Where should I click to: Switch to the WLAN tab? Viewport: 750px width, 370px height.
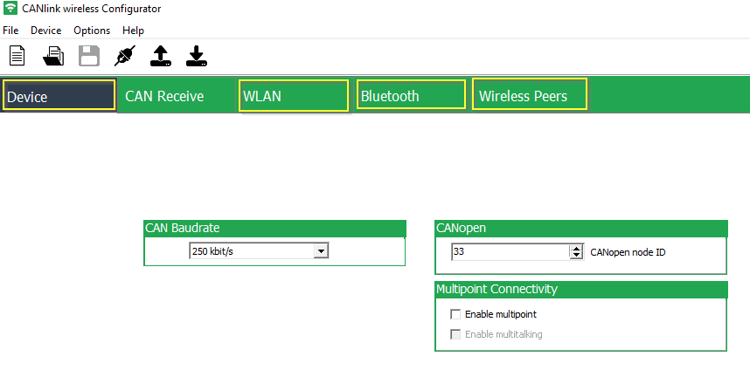(x=294, y=95)
